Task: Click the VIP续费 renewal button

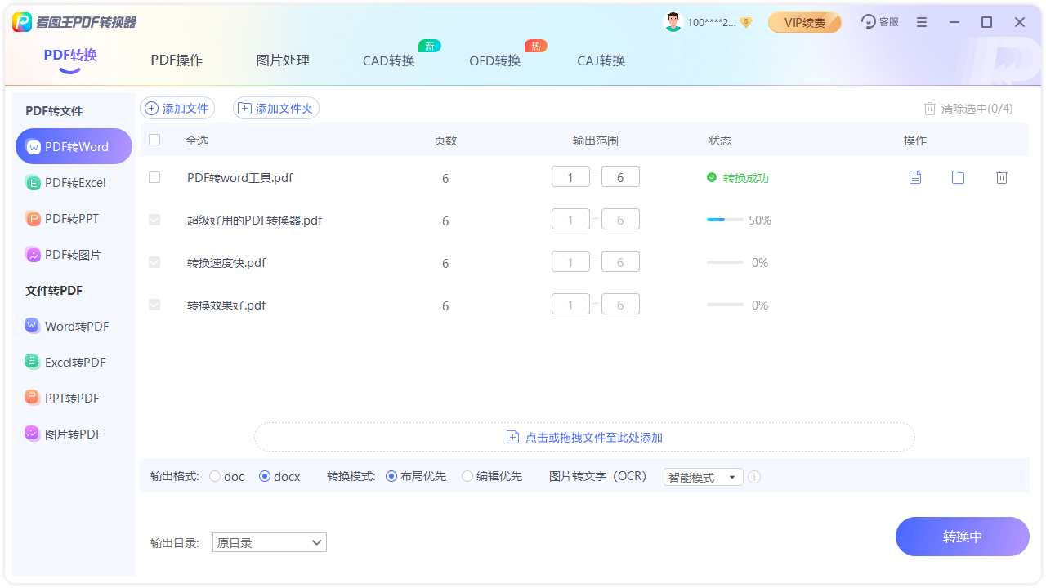Action: pos(804,22)
